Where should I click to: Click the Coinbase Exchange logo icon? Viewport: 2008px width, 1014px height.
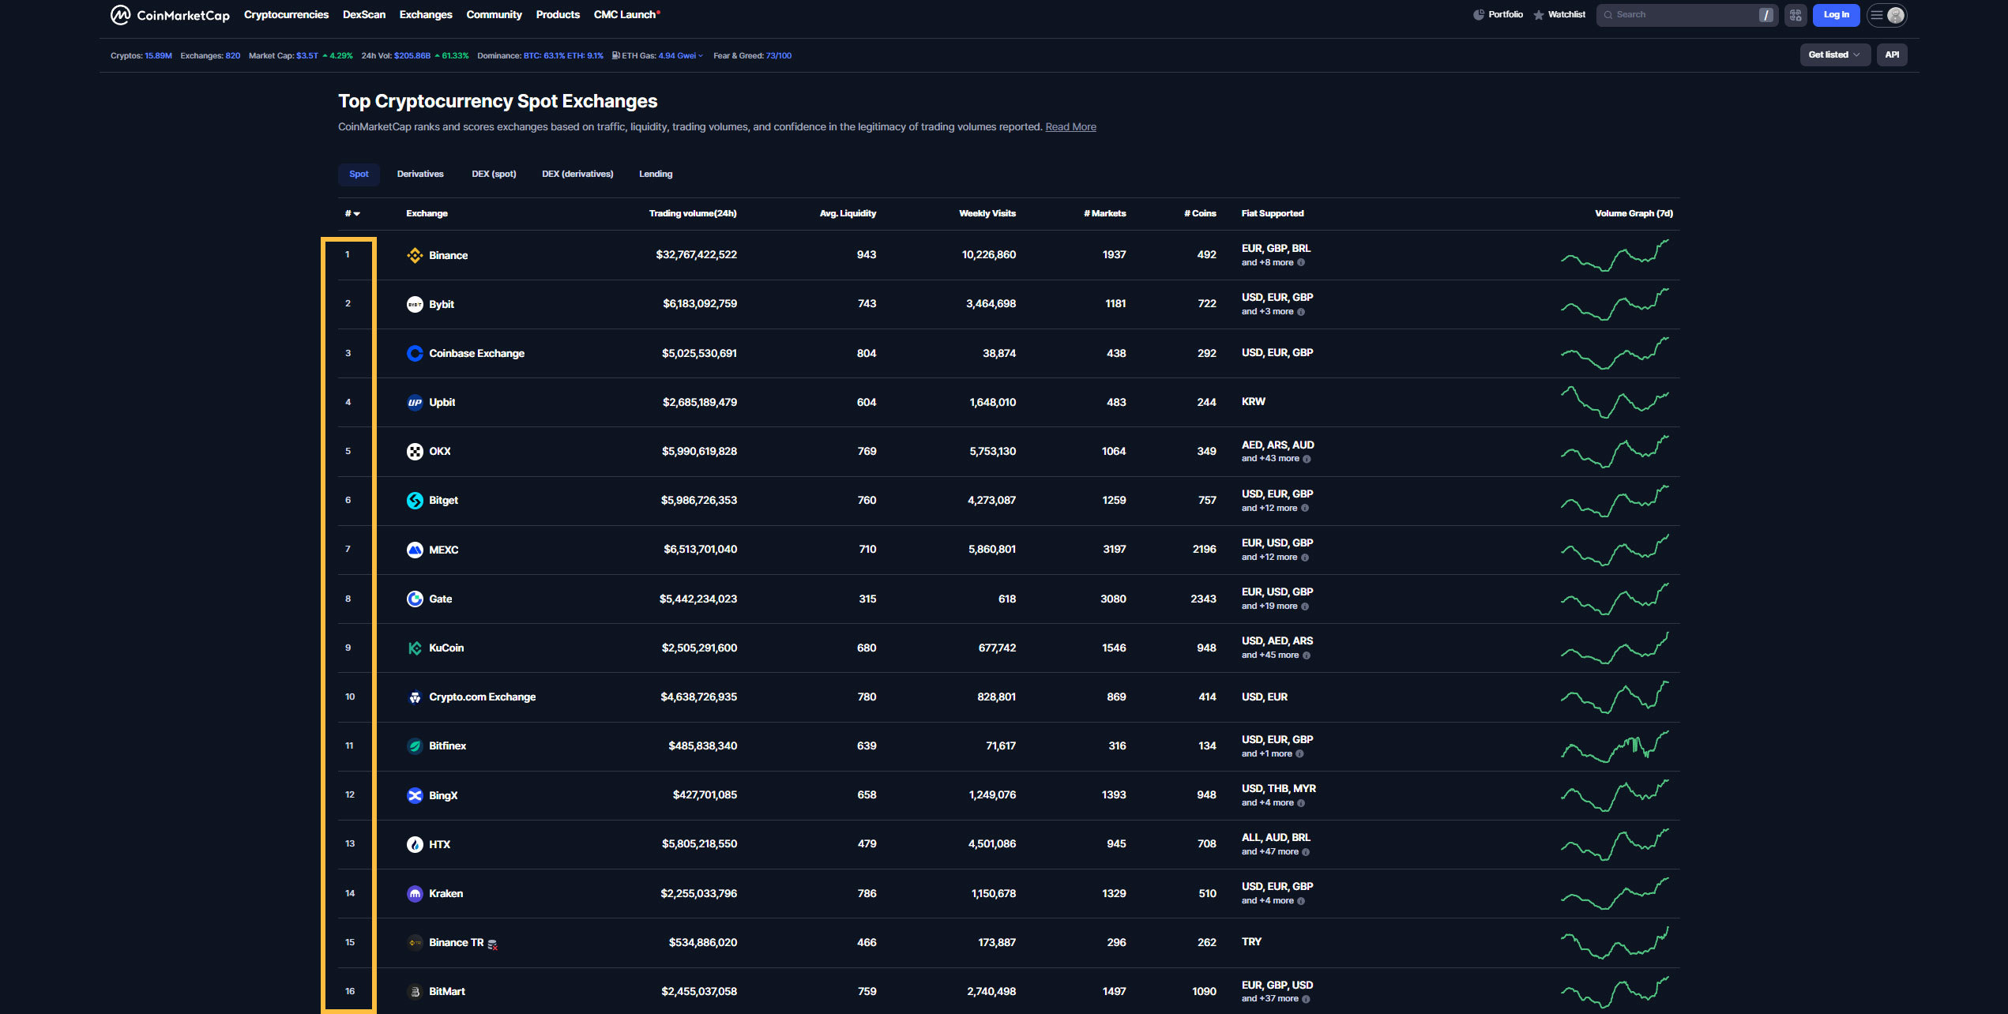point(415,353)
